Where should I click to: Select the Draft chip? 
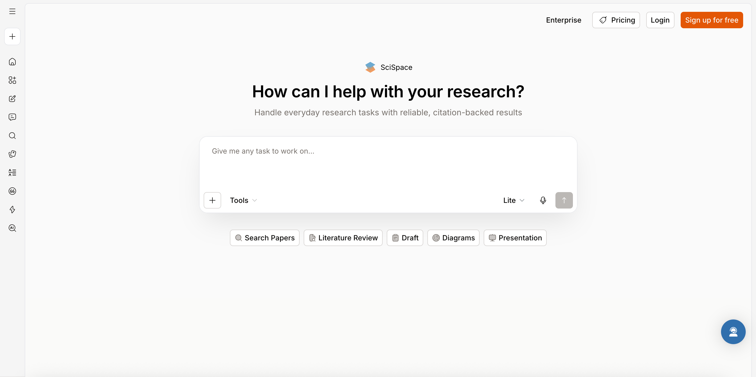405,238
